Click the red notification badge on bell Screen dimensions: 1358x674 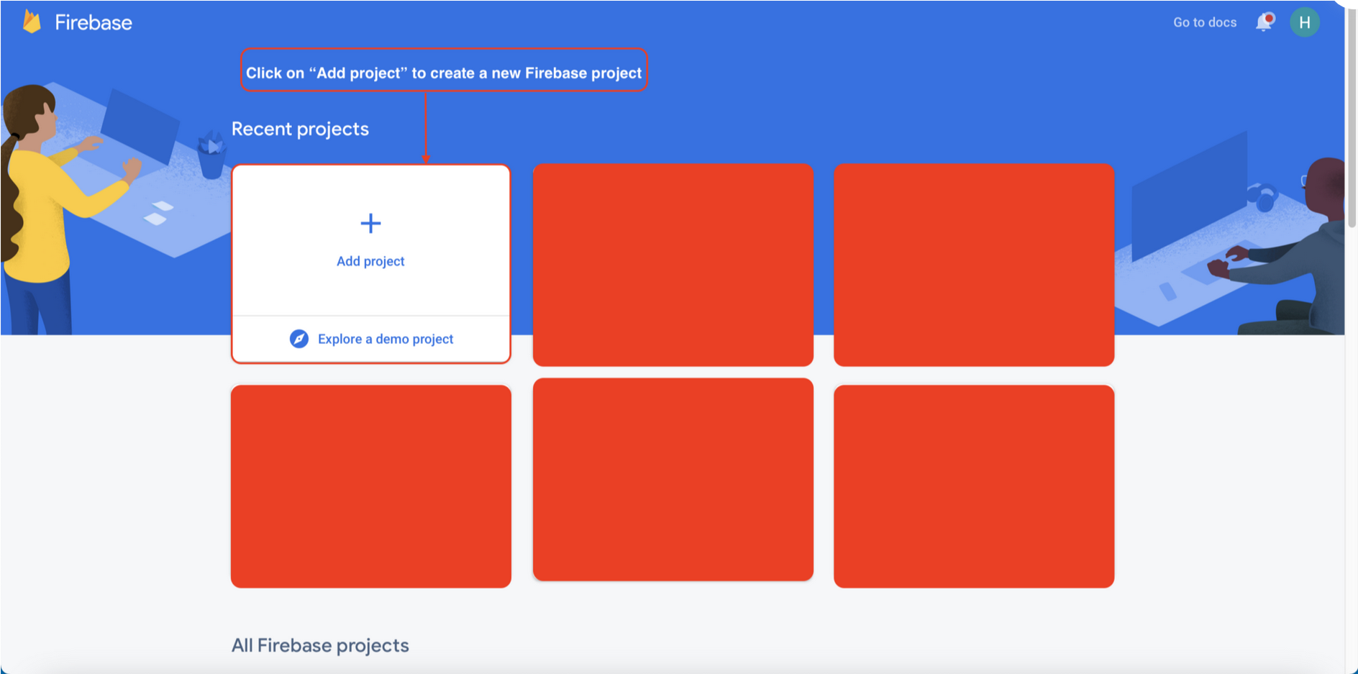click(x=1270, y=18)
